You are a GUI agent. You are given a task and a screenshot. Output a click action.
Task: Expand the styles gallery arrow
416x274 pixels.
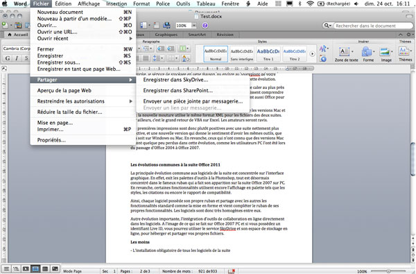pyautogui.click(x=312, y=54)
